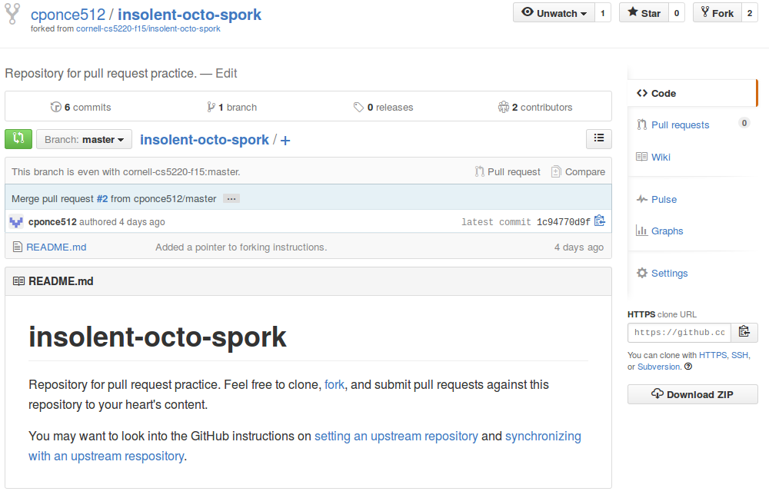Click the plus icon to create new file
Screen dimensions: 769x498
(x=285, y=141)
